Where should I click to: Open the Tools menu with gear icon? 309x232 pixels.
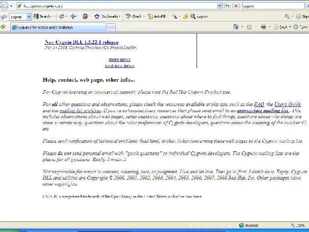coord(301,27)
